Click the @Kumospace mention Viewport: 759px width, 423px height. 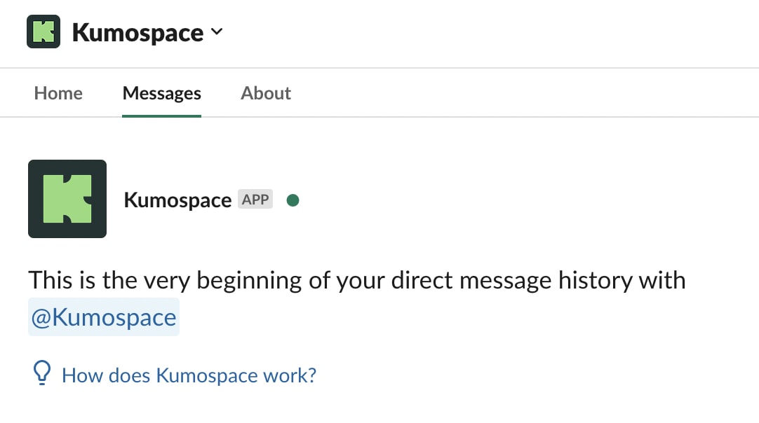104,317
